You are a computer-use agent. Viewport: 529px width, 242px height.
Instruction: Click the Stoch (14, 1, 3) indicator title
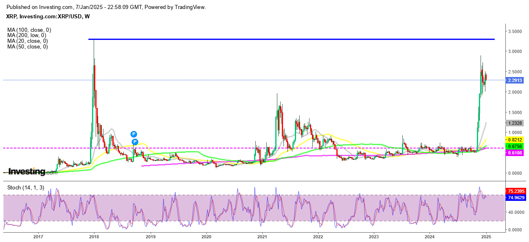click(25, 187)
